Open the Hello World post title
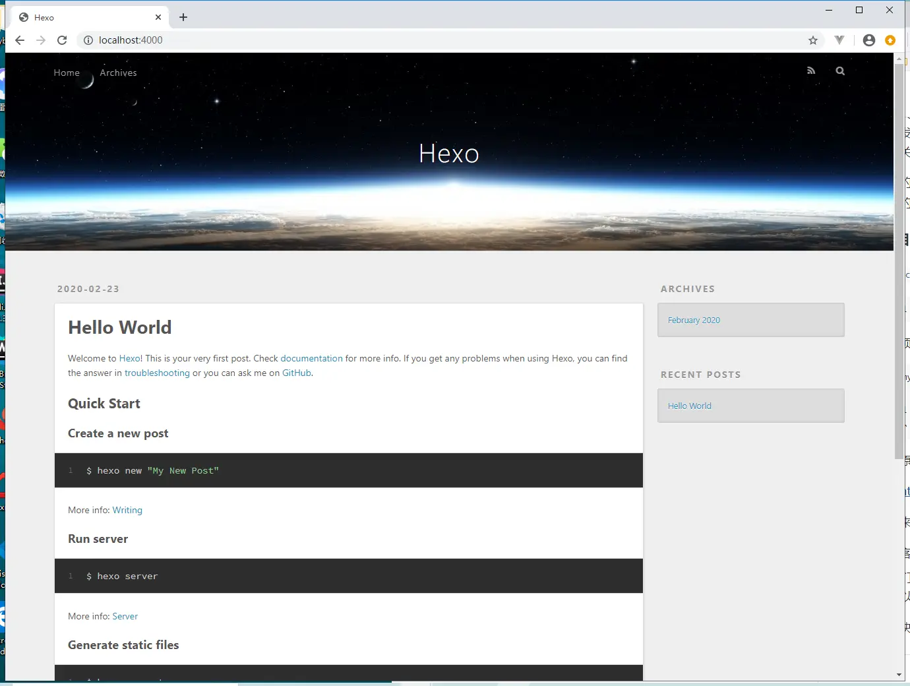 pos(119,327)
